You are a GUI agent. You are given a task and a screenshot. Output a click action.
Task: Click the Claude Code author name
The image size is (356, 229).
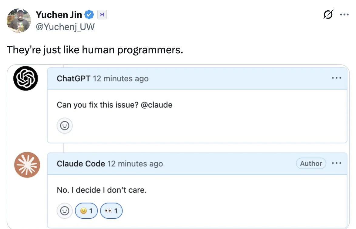(x=81, y=164)
